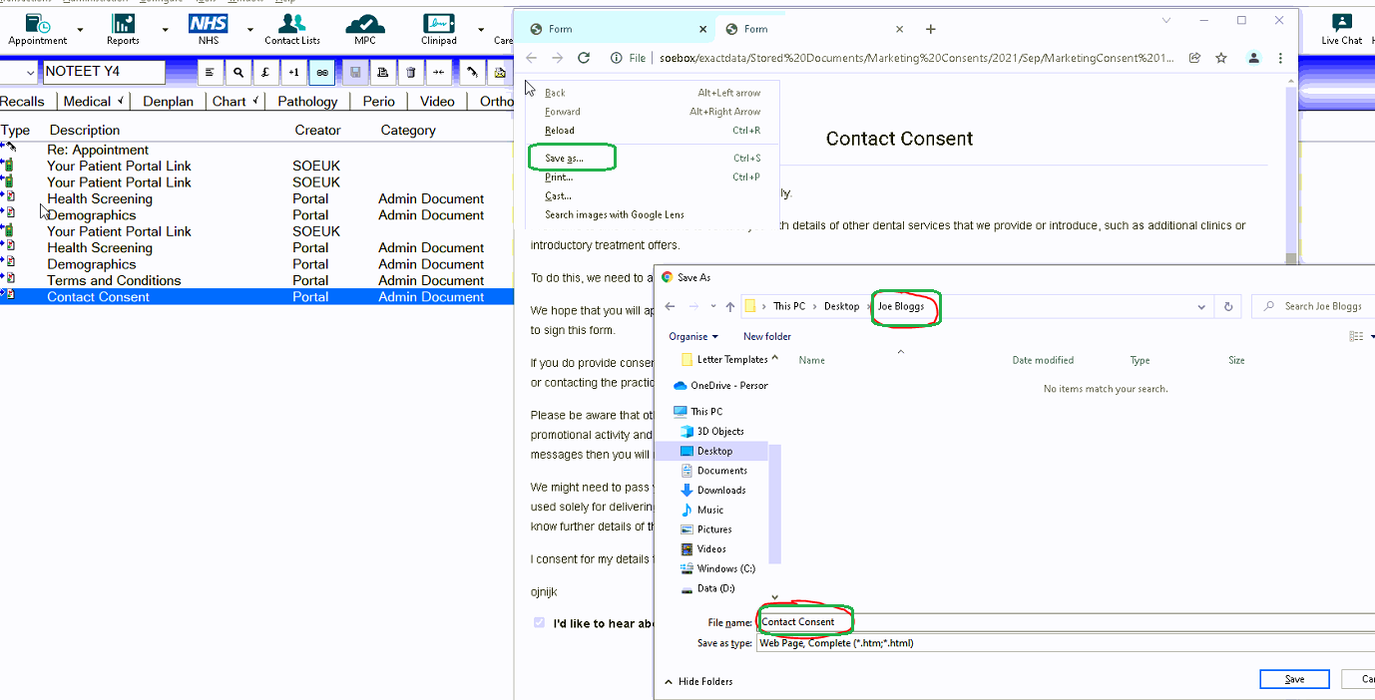This screenshot has width=1375, height=700.
Task: Click the magnifying glass search icon
Action: 237,72
